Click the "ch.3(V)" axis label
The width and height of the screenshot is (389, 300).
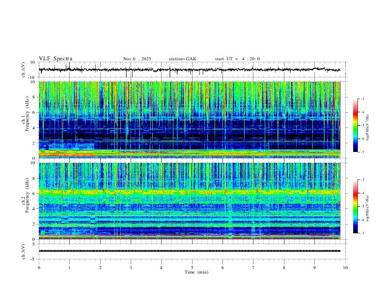click(24, 251)
